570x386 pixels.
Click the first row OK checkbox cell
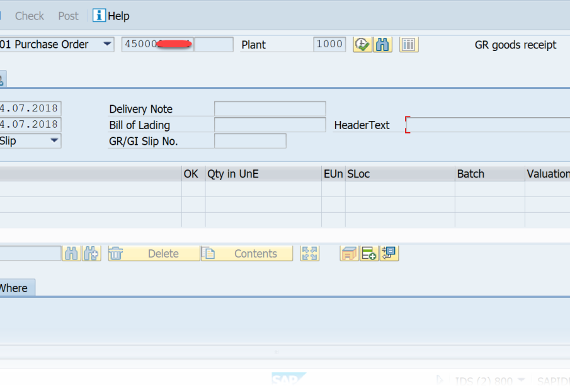click(x=193, y=189)
